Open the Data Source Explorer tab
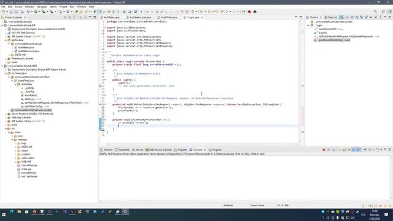393x221 pixels. click(158, 150)
